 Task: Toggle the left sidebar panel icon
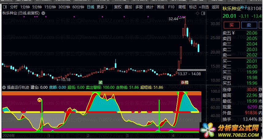tap(5, 7)
